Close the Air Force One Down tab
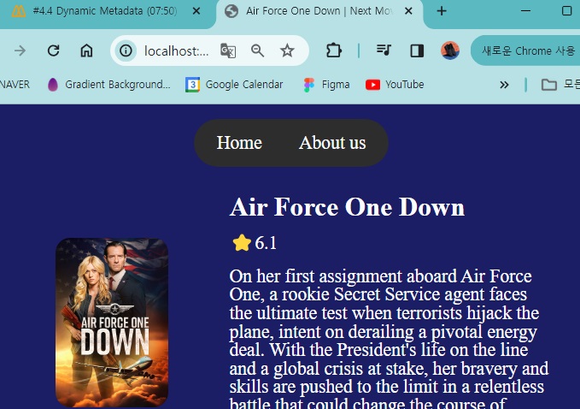The width and height of the screenshot is (580, 409). point(408,11)
